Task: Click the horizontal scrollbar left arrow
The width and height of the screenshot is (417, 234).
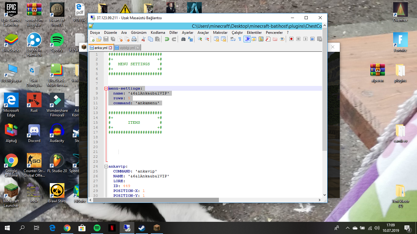Action: 91,200
